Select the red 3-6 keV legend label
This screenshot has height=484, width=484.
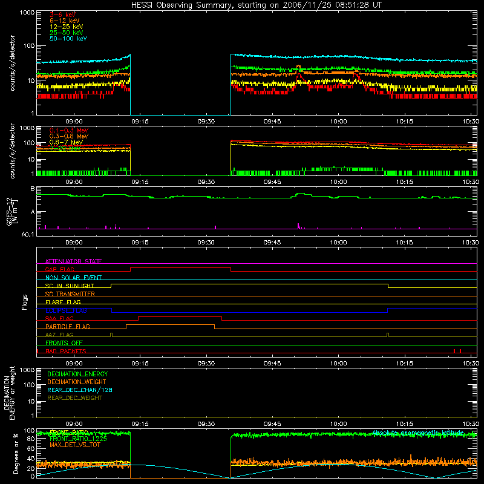pyautogui.click(x=62, y=15)
